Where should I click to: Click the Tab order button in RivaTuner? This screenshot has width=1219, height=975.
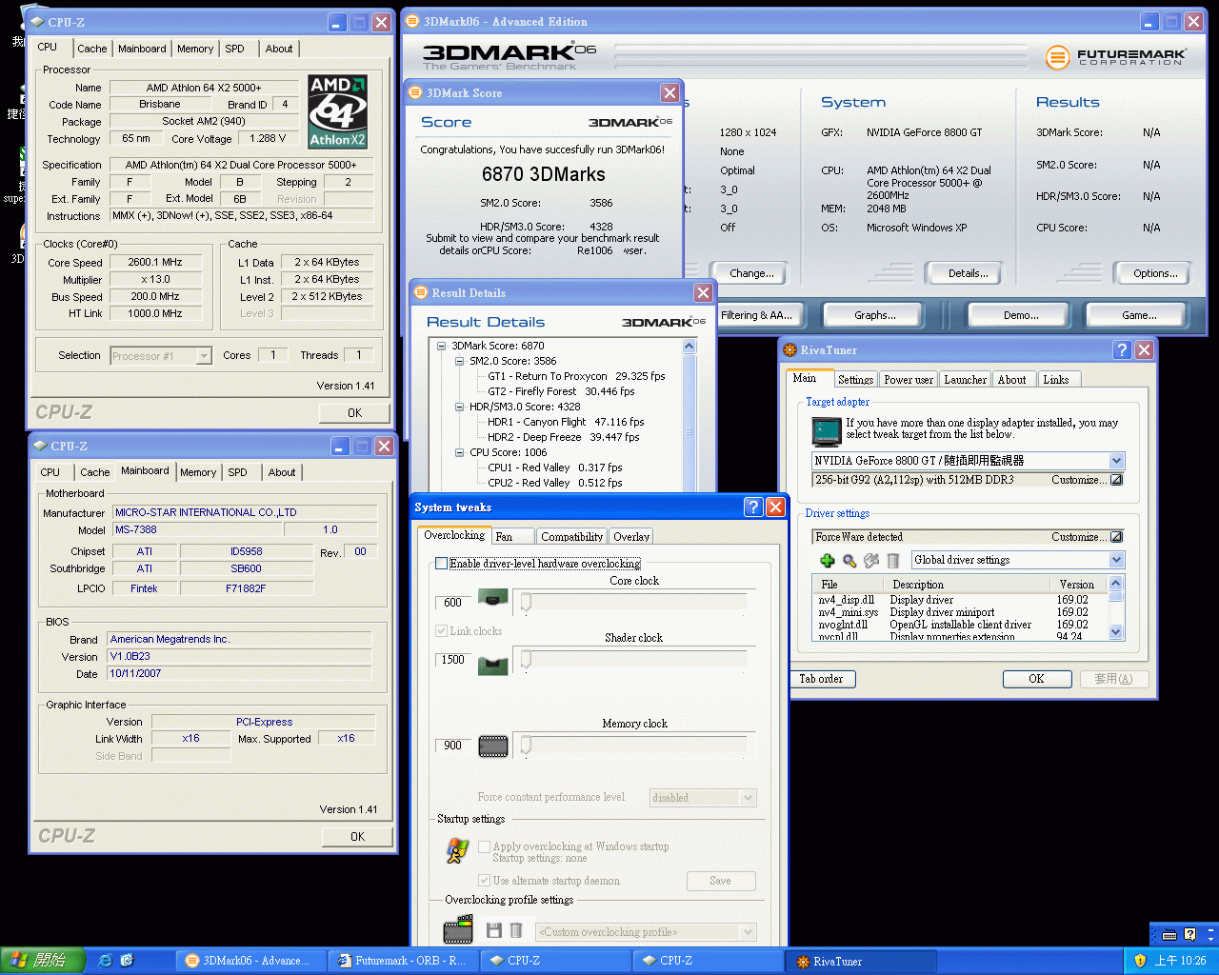point(822,679)
